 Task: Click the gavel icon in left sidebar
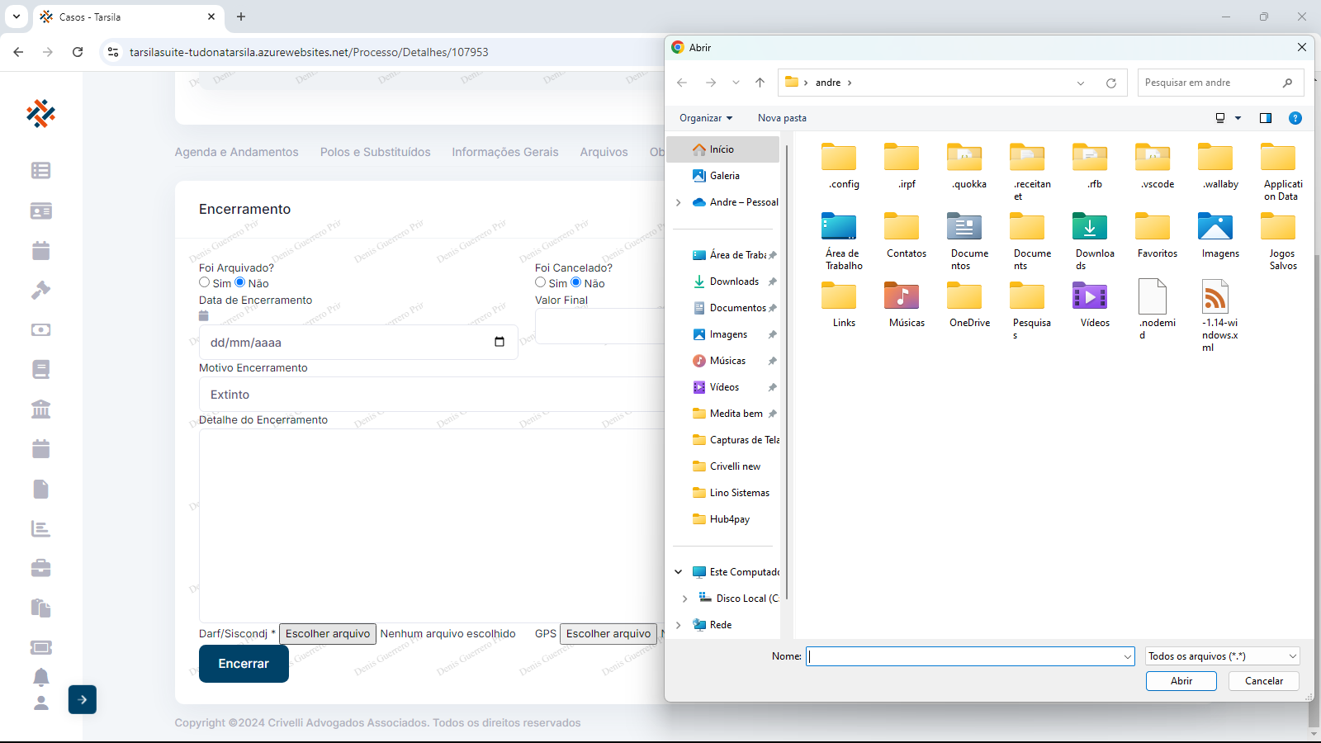40,290
